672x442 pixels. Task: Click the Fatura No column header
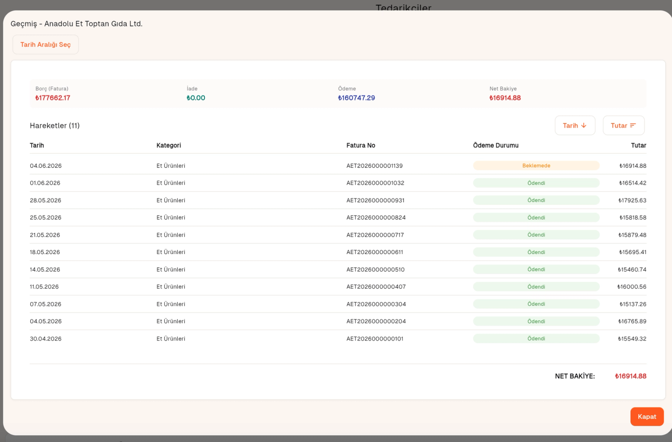[361, 145]
